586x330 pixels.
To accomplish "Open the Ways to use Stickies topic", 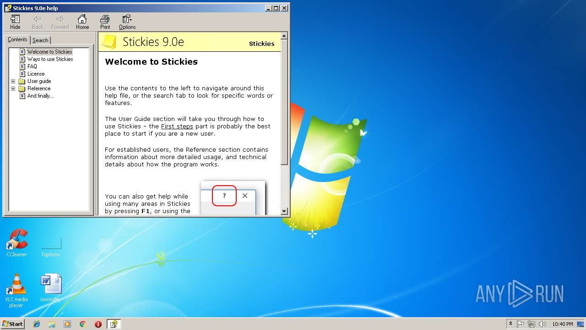I will pos(50,59).
